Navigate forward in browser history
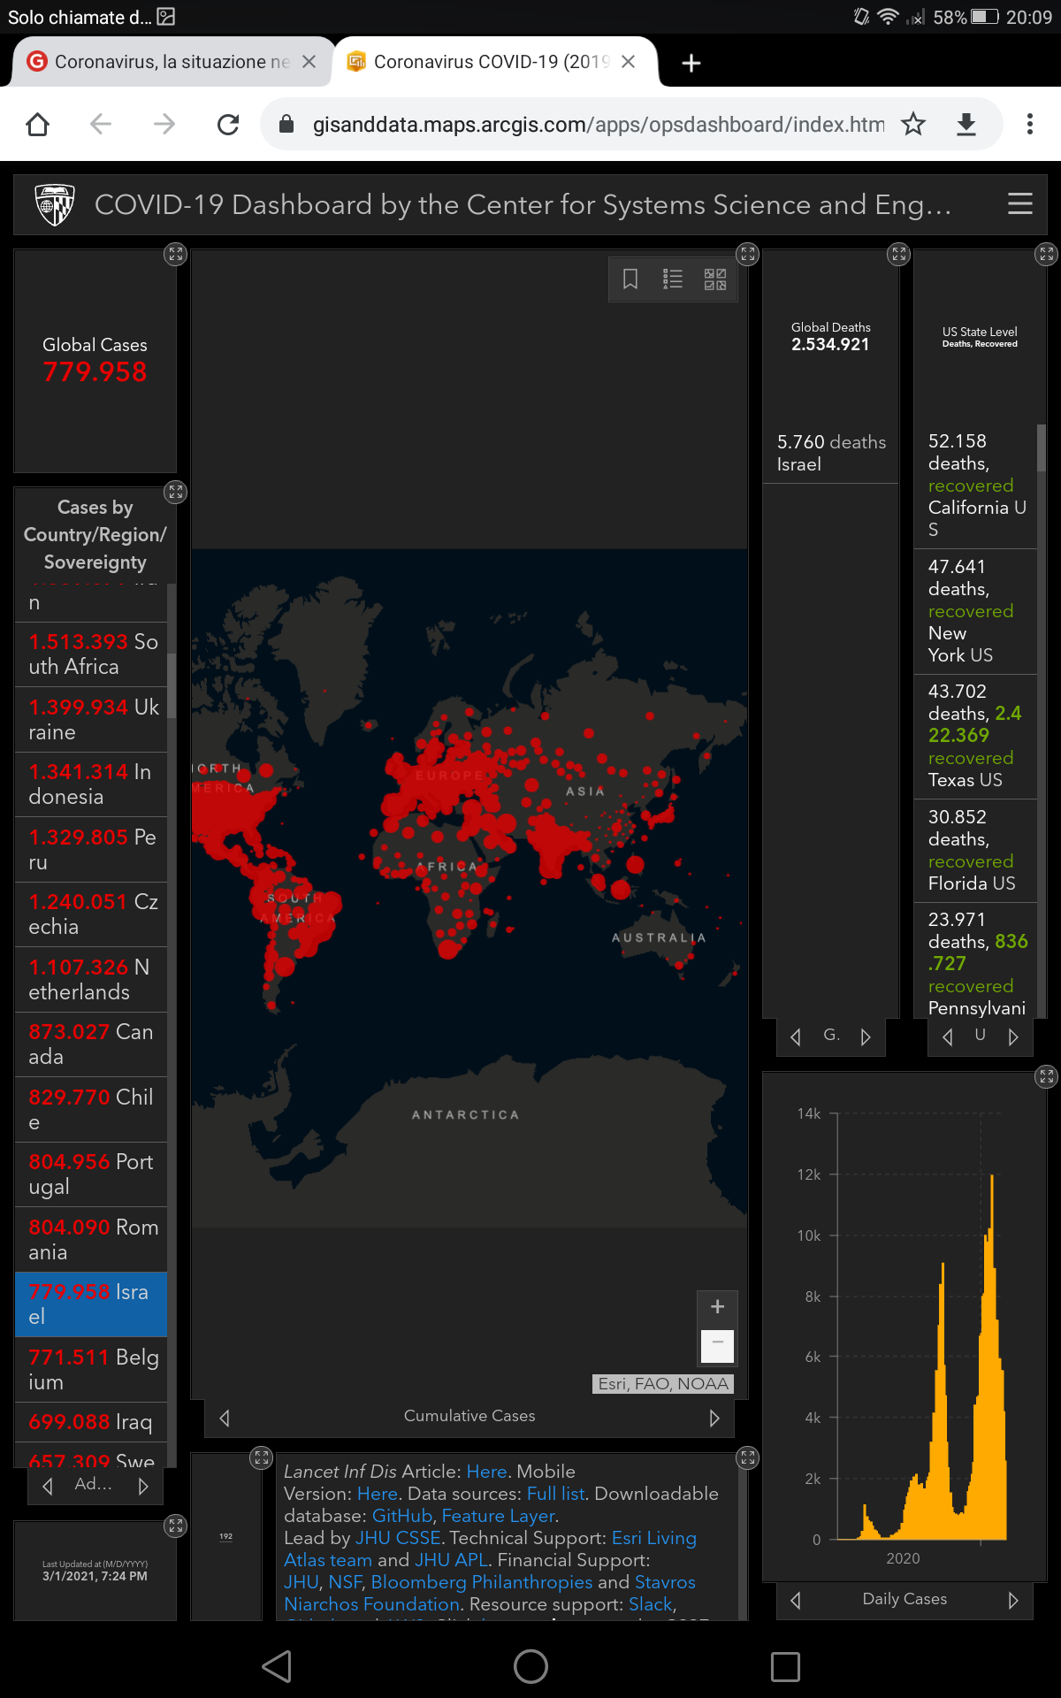This screenshot has width=1061, height=1698. click(164, 125)
